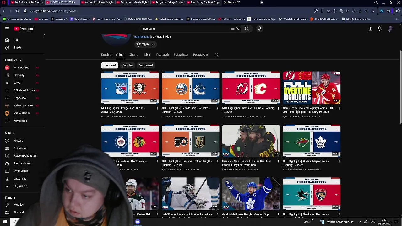Reload the page with the refresh icon

[x=17, y=11]
